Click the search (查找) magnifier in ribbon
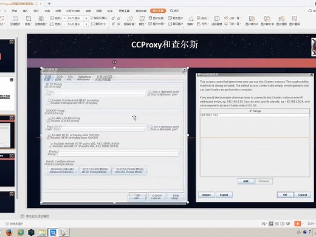Image resolution: width=316 pixels, height=237 pixels. [172, 11]
